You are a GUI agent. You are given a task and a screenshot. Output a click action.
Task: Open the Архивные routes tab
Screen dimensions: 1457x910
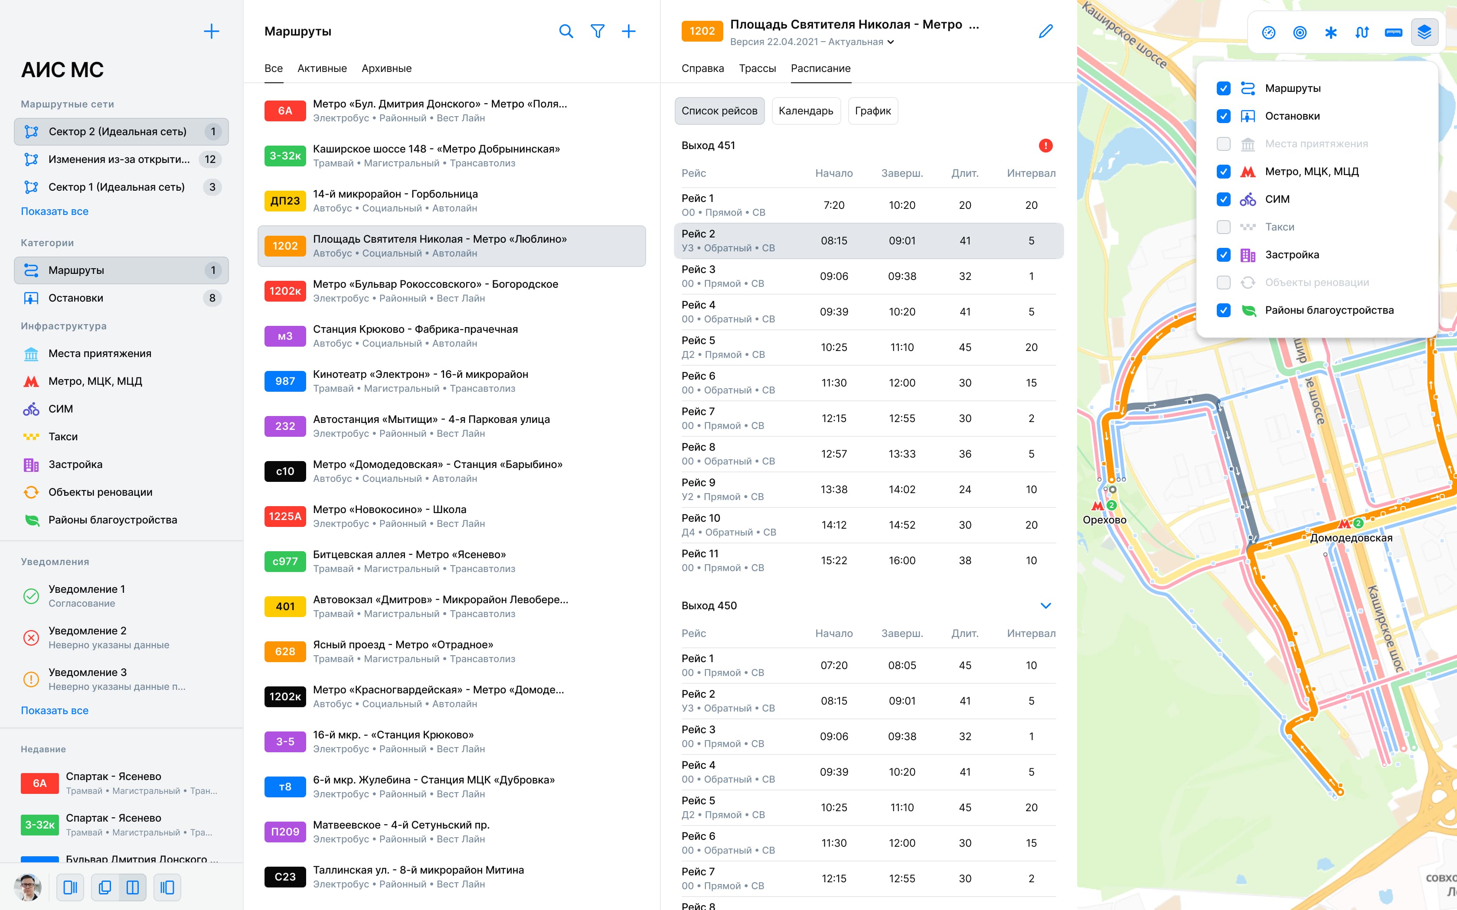click(x=387, y=68)
